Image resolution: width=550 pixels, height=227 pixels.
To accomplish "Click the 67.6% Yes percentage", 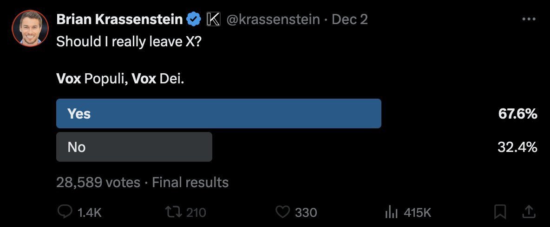I will pyautogui.click(x=518, y=114).
